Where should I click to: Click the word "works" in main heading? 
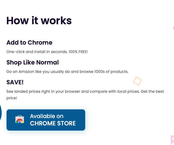[x=56, y=21]
